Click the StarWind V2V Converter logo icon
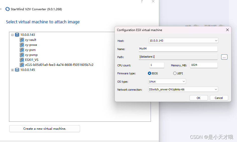 [x=8, y=9]
